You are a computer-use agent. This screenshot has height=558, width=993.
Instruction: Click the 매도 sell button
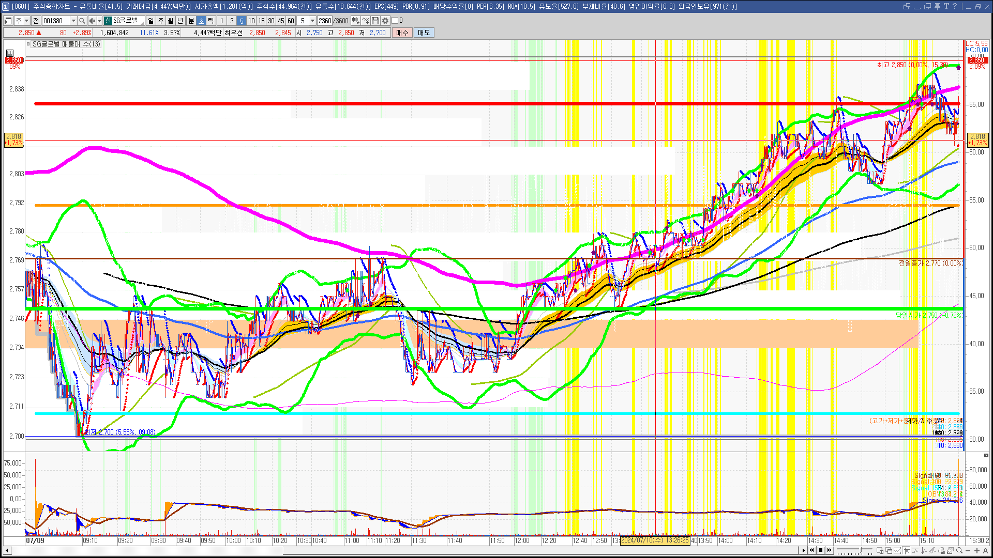(x=424, y=33)
